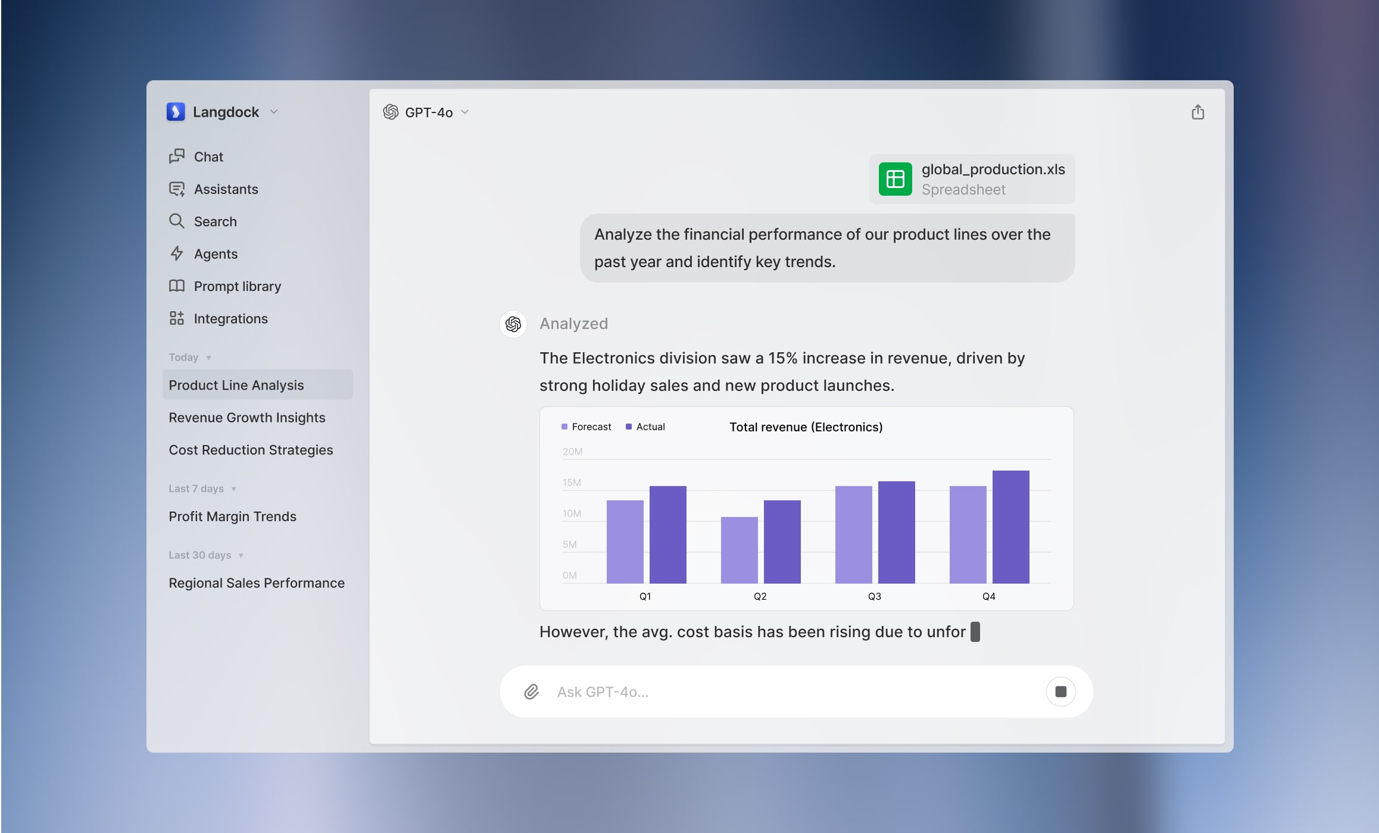Click the Agents lightning bolt icon

point(176,253)
